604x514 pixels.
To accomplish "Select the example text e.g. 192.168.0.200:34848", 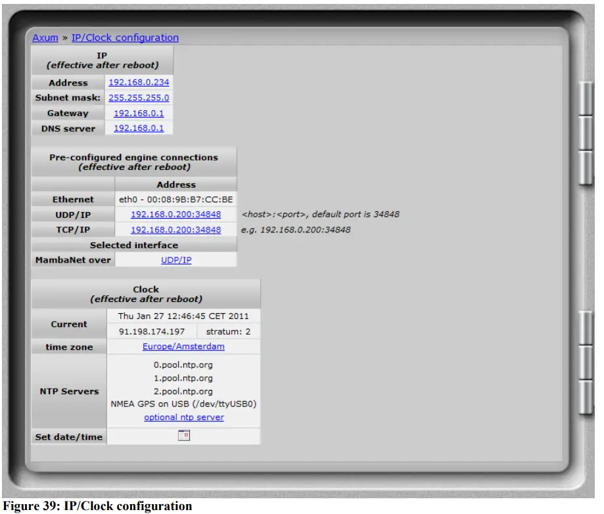I will [x=296, y=230].
